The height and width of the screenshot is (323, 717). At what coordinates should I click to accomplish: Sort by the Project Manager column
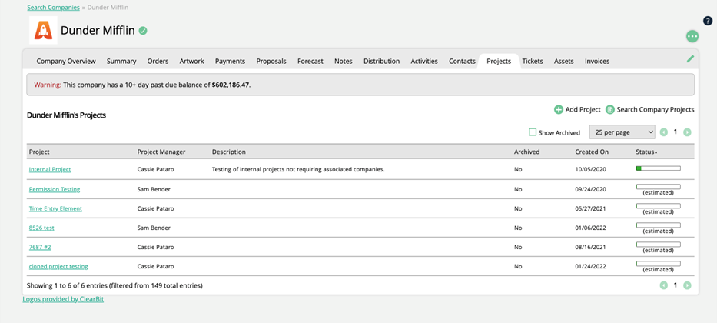coord(161,152)
